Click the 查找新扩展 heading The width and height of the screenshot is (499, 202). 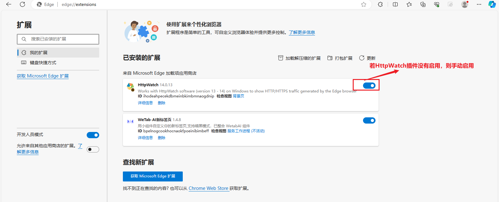(x=138, y=162)
